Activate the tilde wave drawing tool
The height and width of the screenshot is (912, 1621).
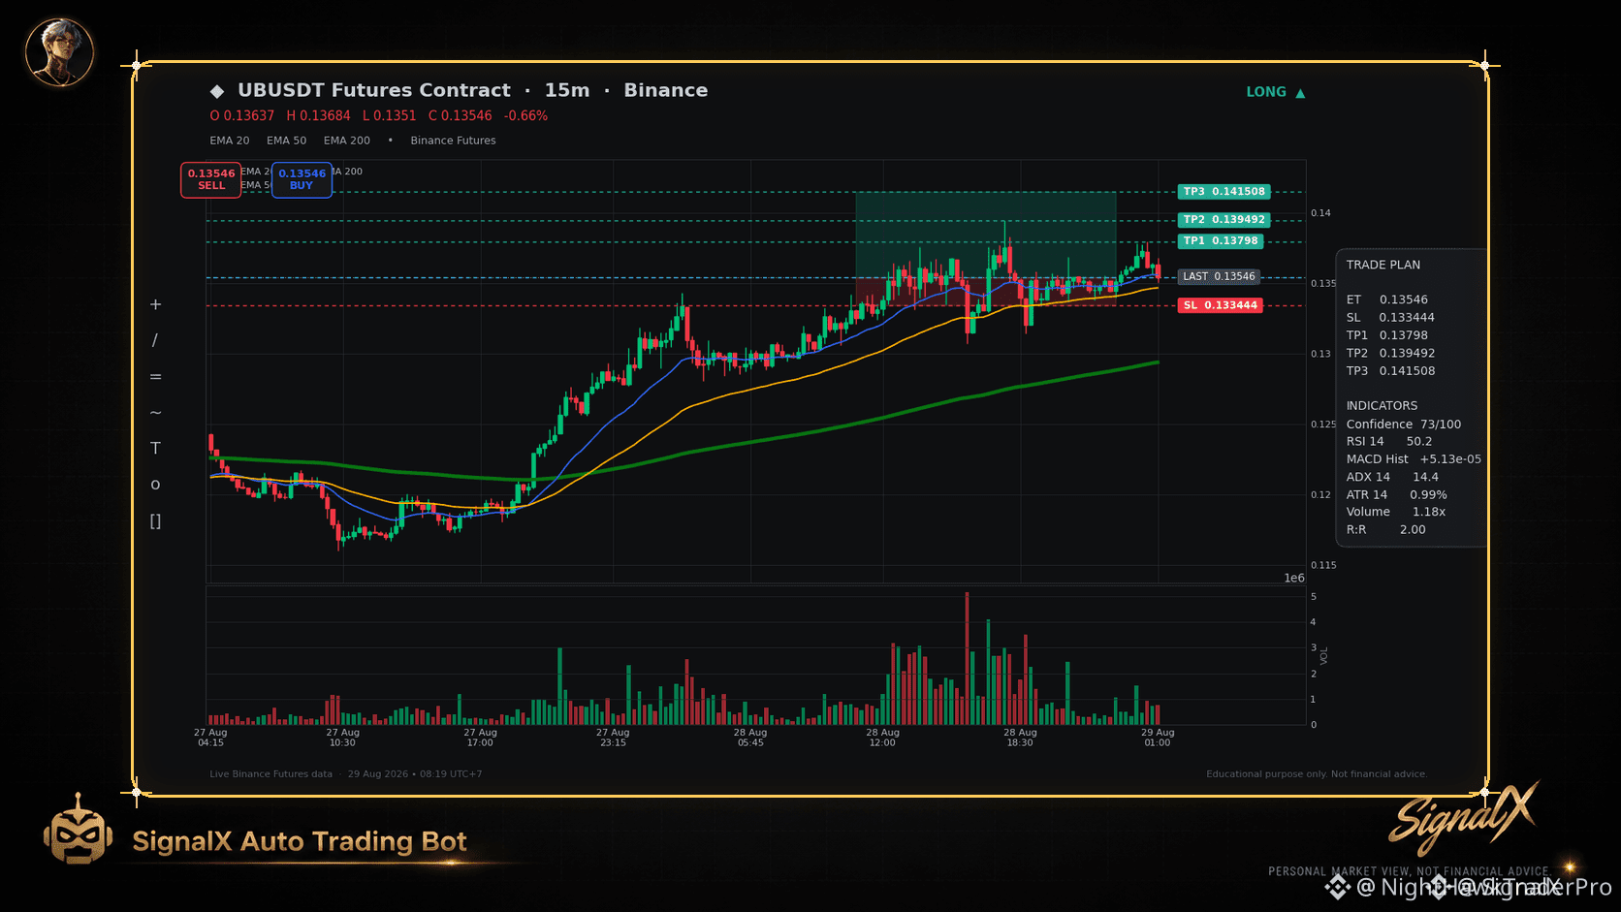[155, 412]
